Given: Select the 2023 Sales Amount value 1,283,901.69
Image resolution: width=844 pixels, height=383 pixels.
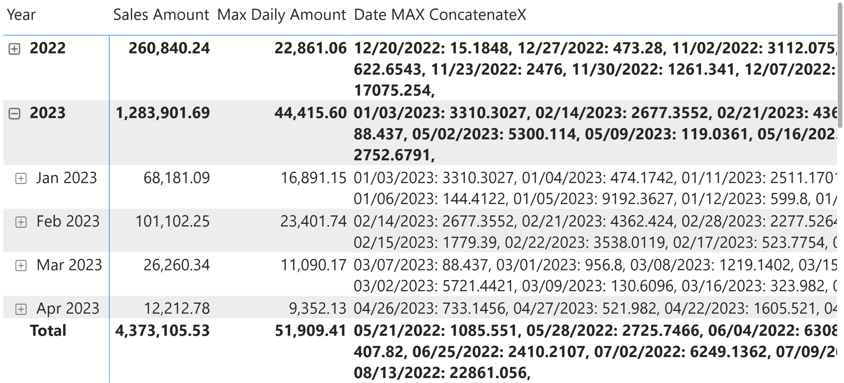Looking at the screenshot, I should click(163, 113).
